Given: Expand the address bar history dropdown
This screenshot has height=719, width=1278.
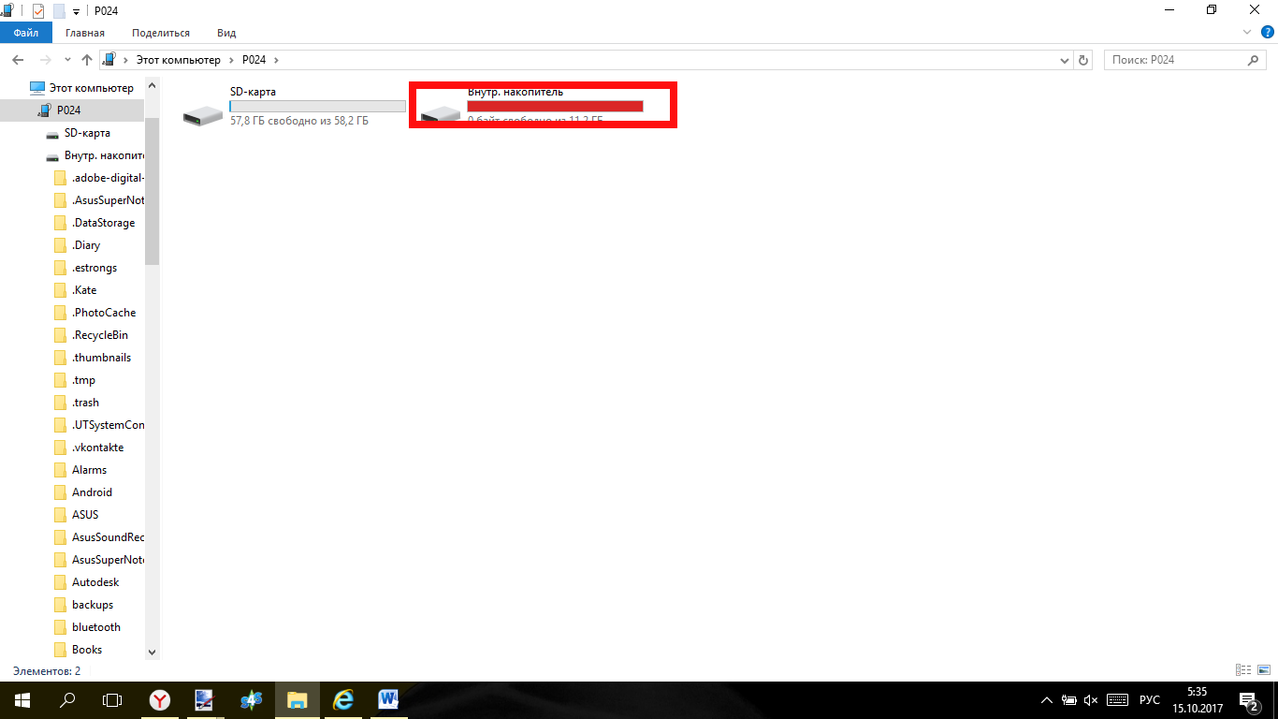Looking at the screenshot, I should (1064, 60).
